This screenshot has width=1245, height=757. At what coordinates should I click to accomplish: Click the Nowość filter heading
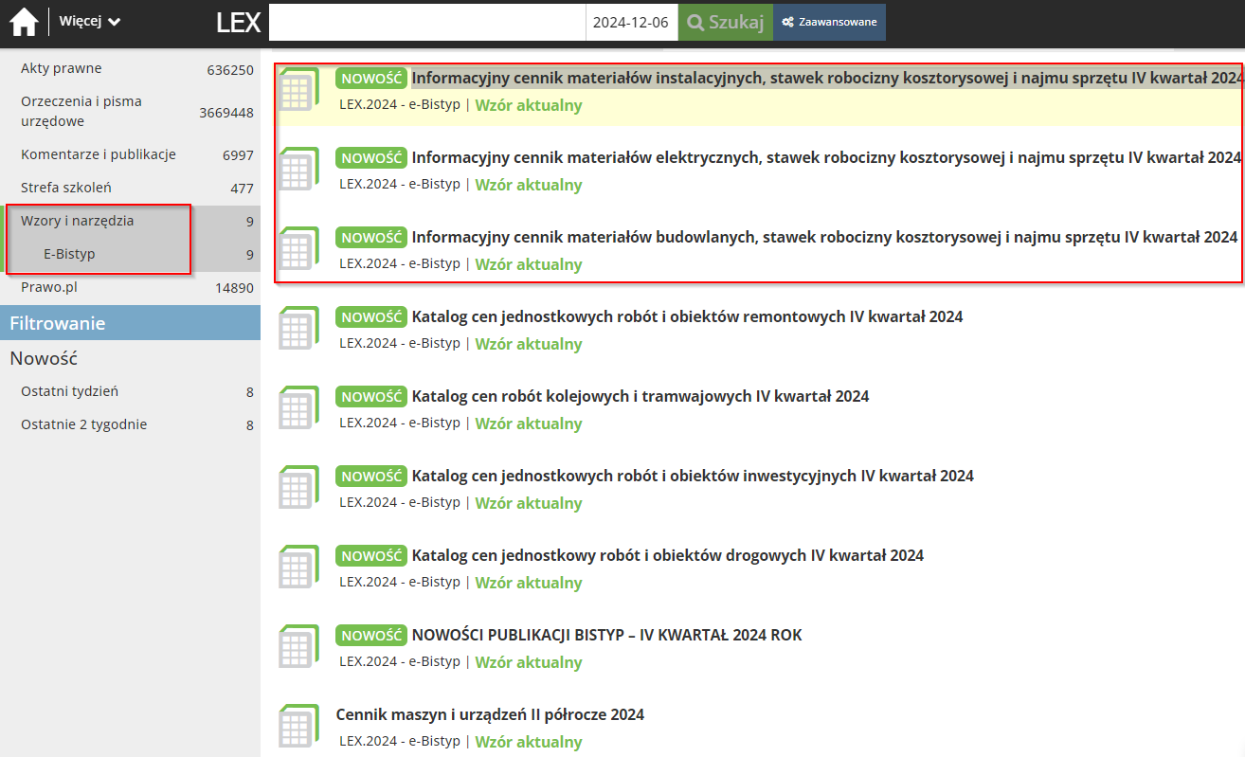click(44, 358)
